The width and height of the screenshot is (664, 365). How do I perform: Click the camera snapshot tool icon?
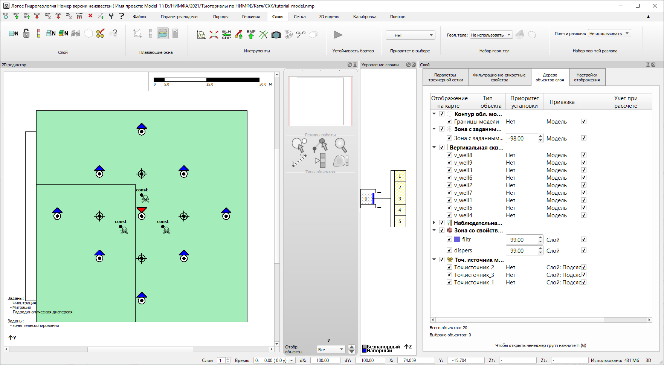276,35
